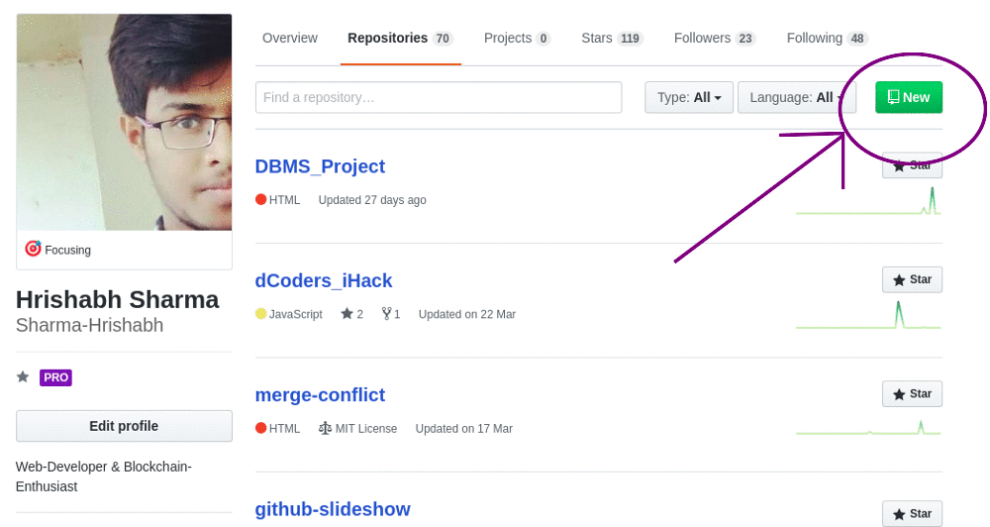Star the github-slideshow repository

pos(913,513)
